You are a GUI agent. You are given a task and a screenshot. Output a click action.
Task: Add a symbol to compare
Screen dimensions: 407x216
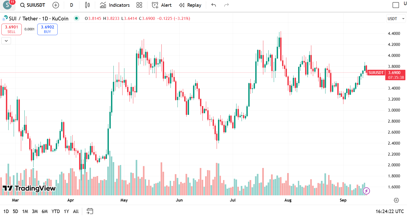click(x=56, y=5)
